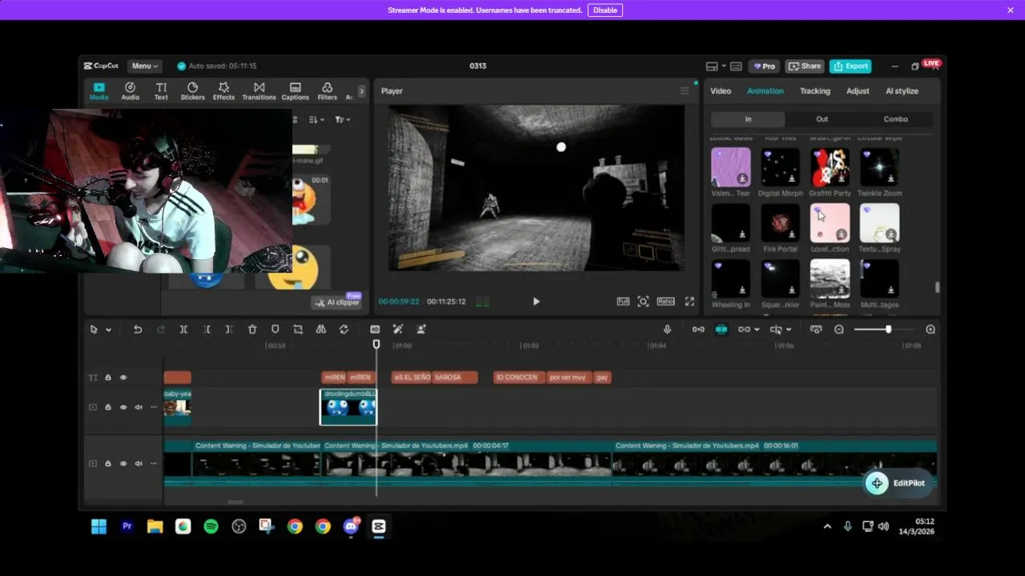Click the timeline horizontal scrollbar
Image resolution: width=1025 pixels, height=576 pixels.
coord(235,502)
